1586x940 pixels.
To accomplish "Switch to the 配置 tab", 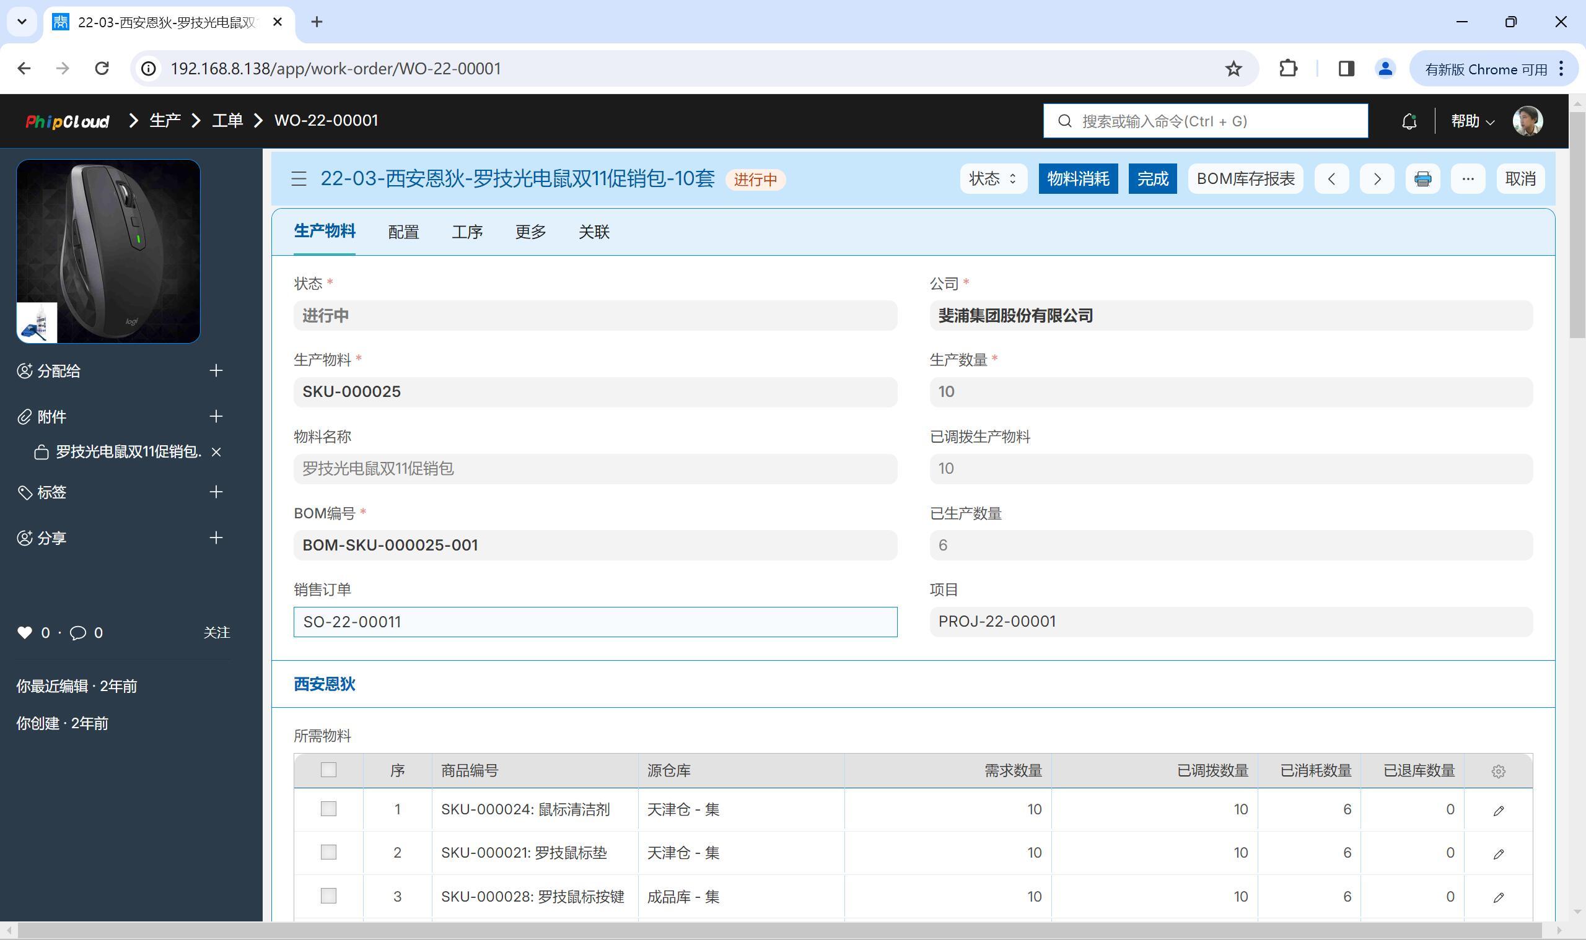I will click(x=404, y=232).
